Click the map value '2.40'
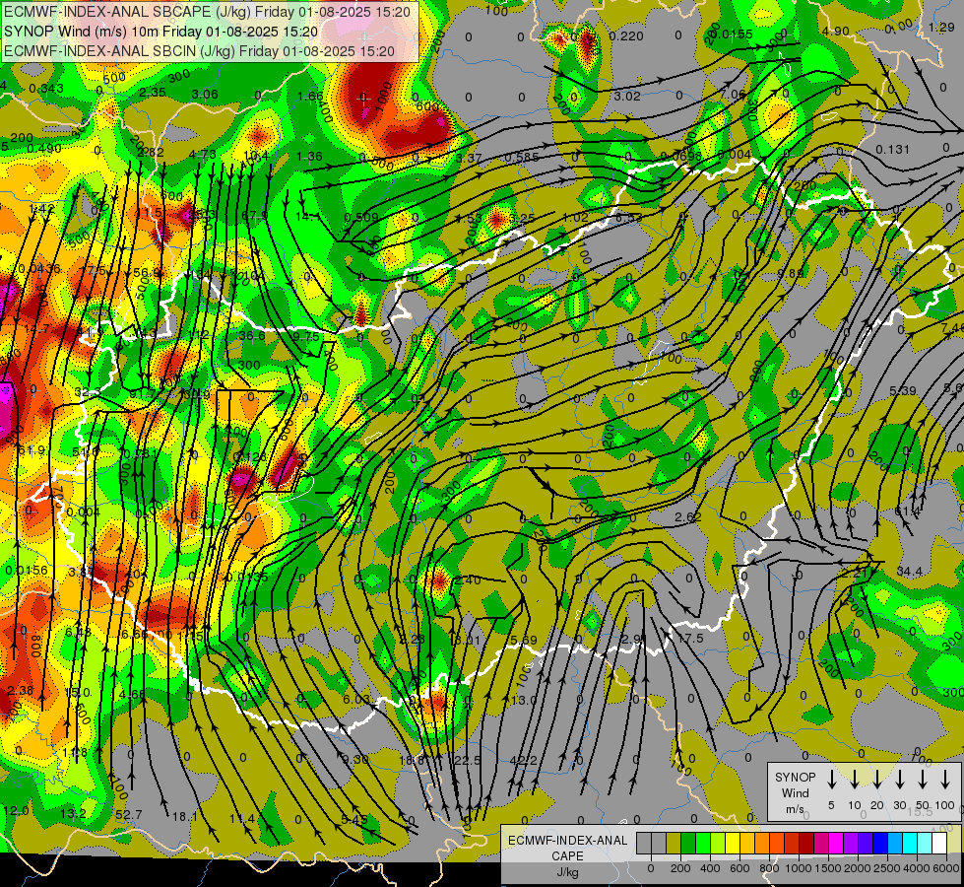The height and width of the screenshot is (887, 964). (468, 580)
